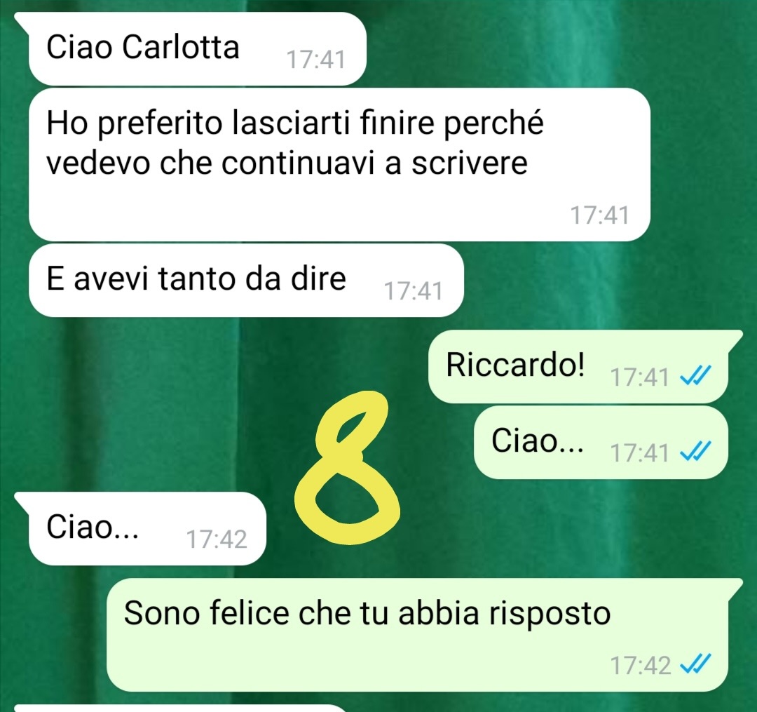Click the word "Carlotta" in the first message
The height and width of the screenshot is (712, 757).
pyautogui.click(x=181, y=47)
